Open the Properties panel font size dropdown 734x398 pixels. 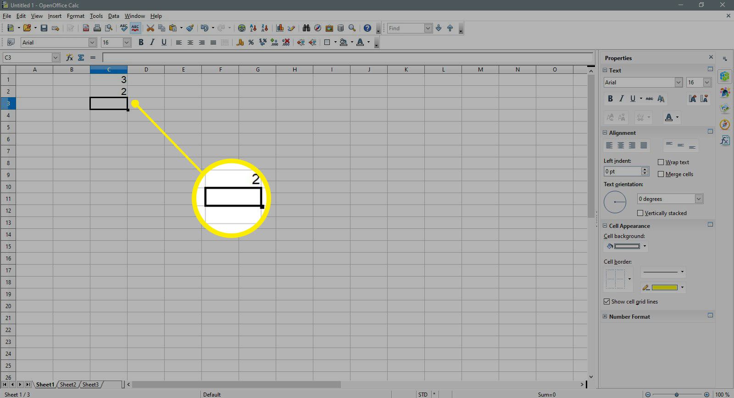coord(707,83)
